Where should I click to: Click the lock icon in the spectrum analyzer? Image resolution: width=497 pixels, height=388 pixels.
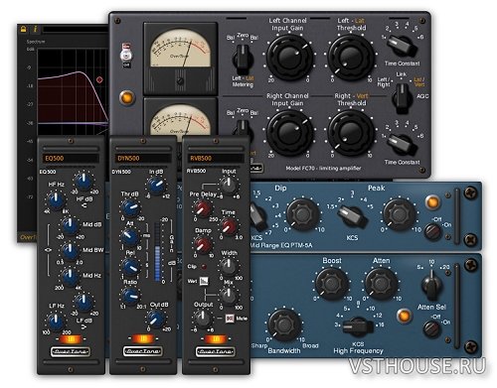pyautogui.click(x=23, y=29)
